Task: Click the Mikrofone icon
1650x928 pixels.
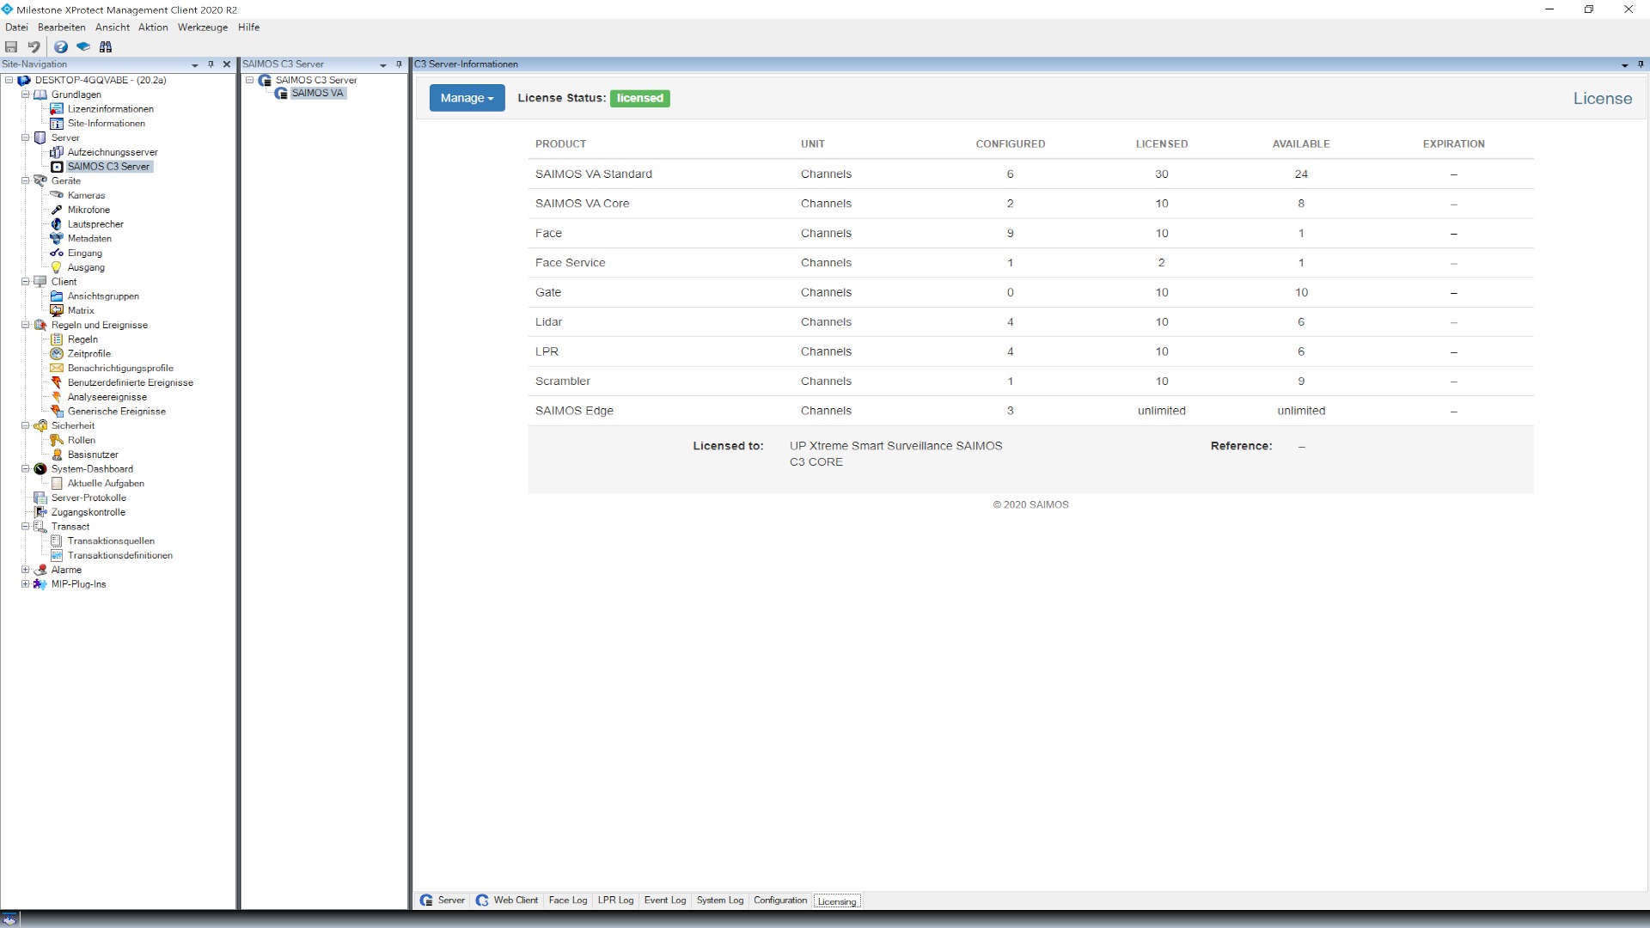Action: pos(57,210)
